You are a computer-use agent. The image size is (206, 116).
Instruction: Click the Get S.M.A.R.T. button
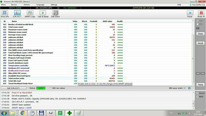14,88
